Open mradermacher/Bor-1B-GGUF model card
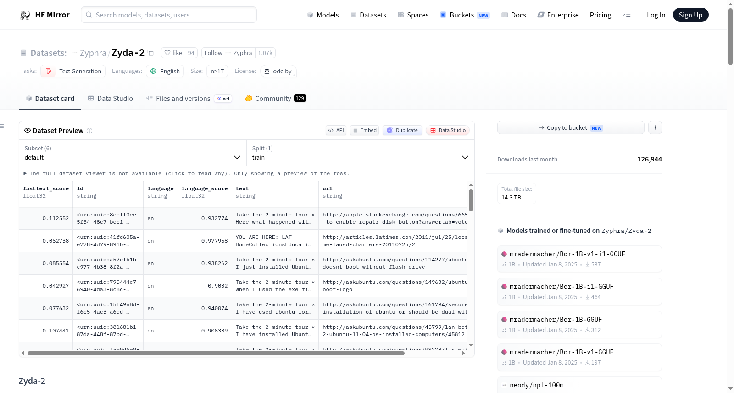The width and height of the screenshot is (734, 393). [579, 325]
